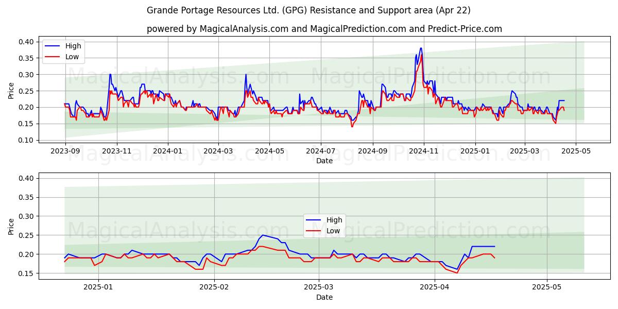618x309 pixels.
Task: Click the 2025-05 tick label on top chart
Action: pyautogui.click(x=576, y=151)
